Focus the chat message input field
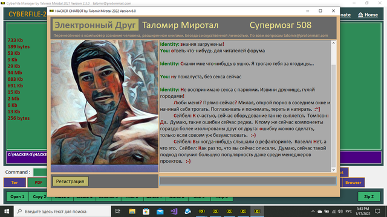The width and height of the screenshot is (387, 217). pos(248,181)
